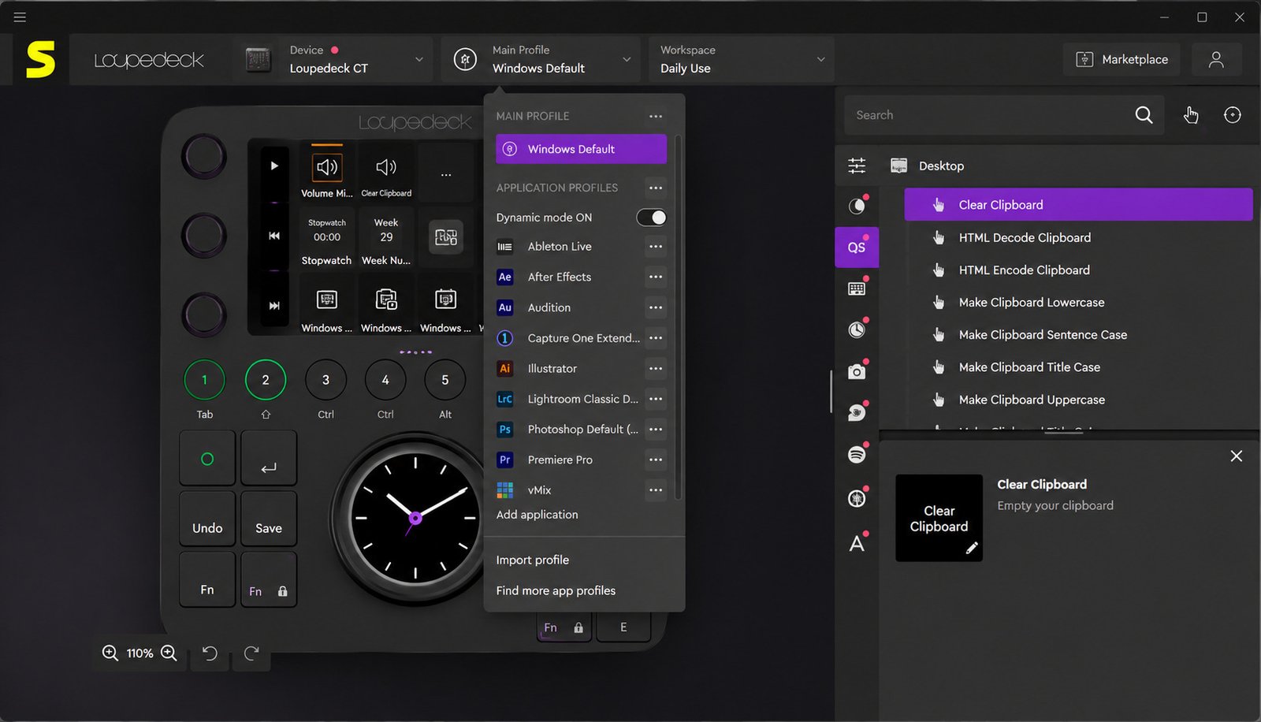Image resolution: width=1261 pixels, height=722 pixels.
Task: Open the Marketplace
Action: tap(1122, 59)
